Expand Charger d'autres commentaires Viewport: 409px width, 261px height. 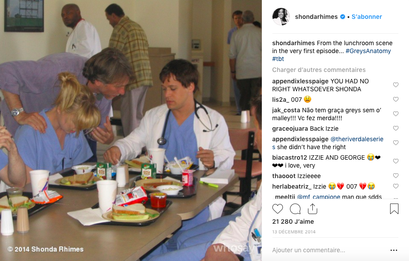pyautogui.click(x=319, y=70)
